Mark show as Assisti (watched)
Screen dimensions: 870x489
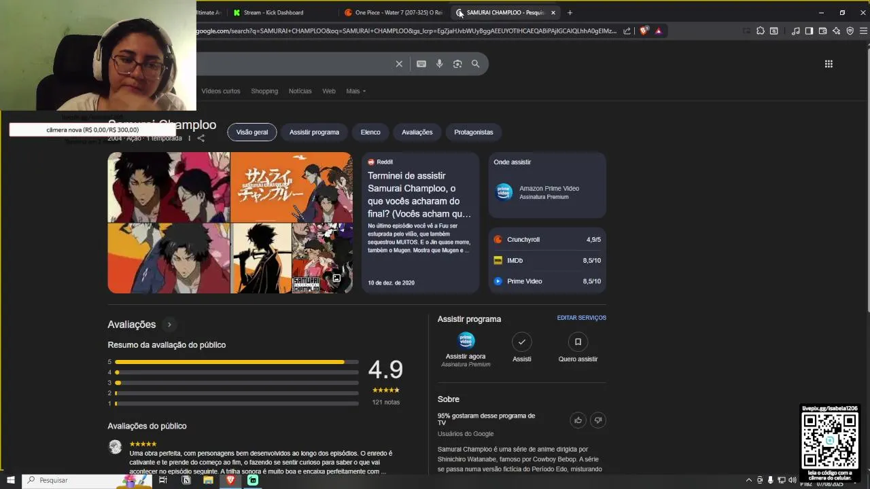tap(522, 348)
